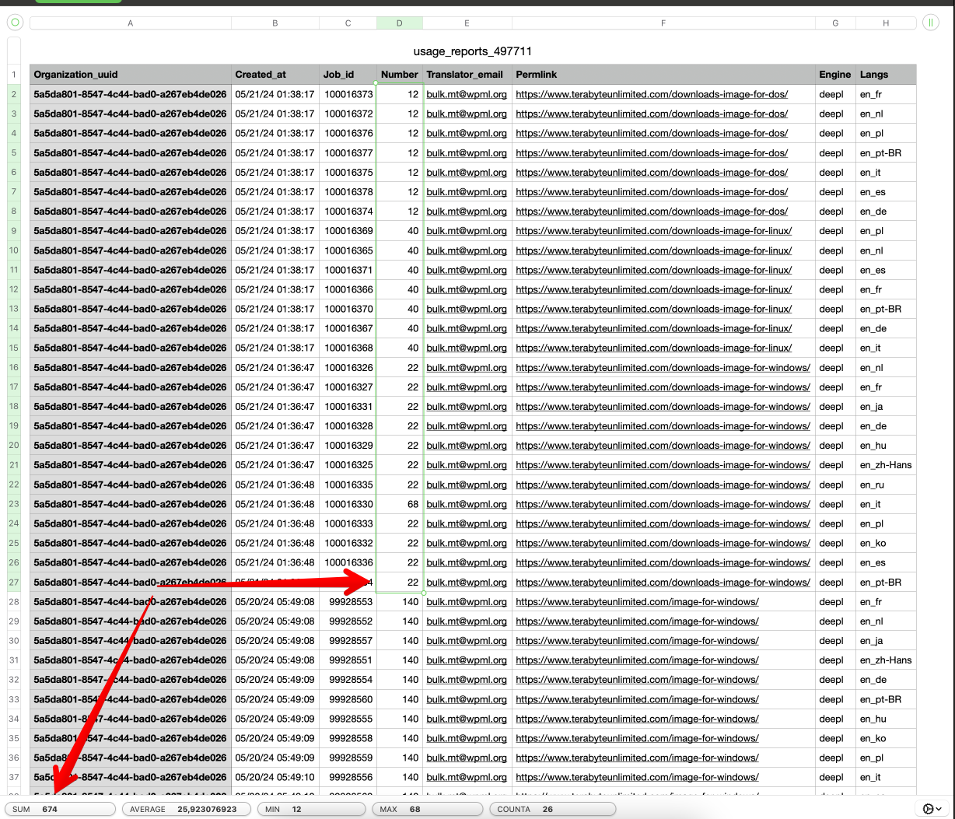Screen dimensions: 955x819
Task: Click the Number cell 12 in row 2
Action: point(400,94)
